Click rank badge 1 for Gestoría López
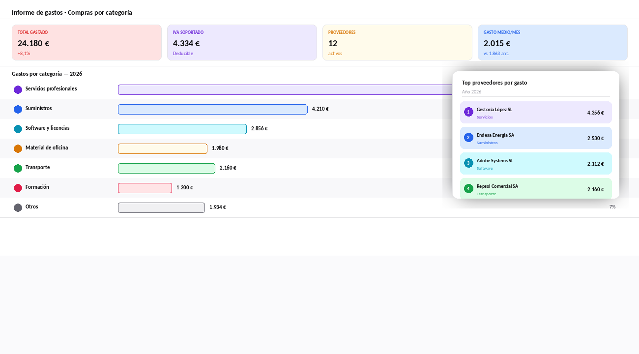 coord(468,112)
